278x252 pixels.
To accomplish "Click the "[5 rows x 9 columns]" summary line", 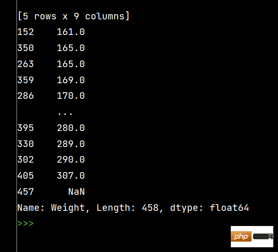I will pos(74,17).
